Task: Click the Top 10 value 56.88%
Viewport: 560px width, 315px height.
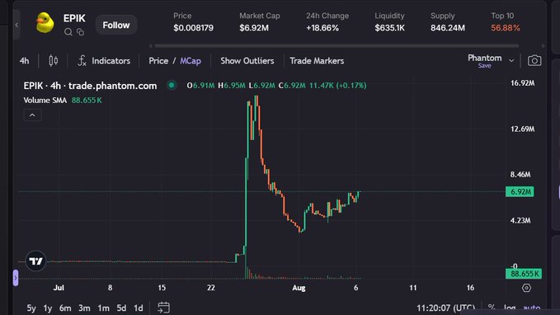Action: tap(506, 28)
